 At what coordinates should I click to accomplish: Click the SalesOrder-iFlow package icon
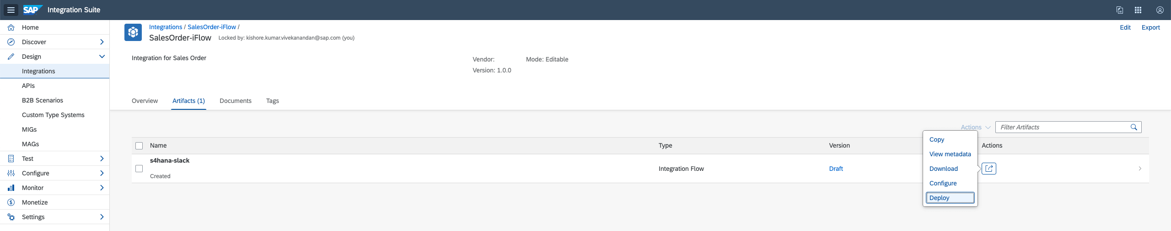pyautogui.click(x=133, y=32)
